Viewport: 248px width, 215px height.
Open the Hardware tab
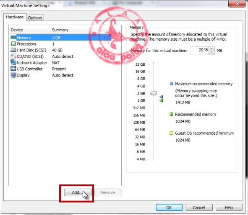(x=15, y=17)
